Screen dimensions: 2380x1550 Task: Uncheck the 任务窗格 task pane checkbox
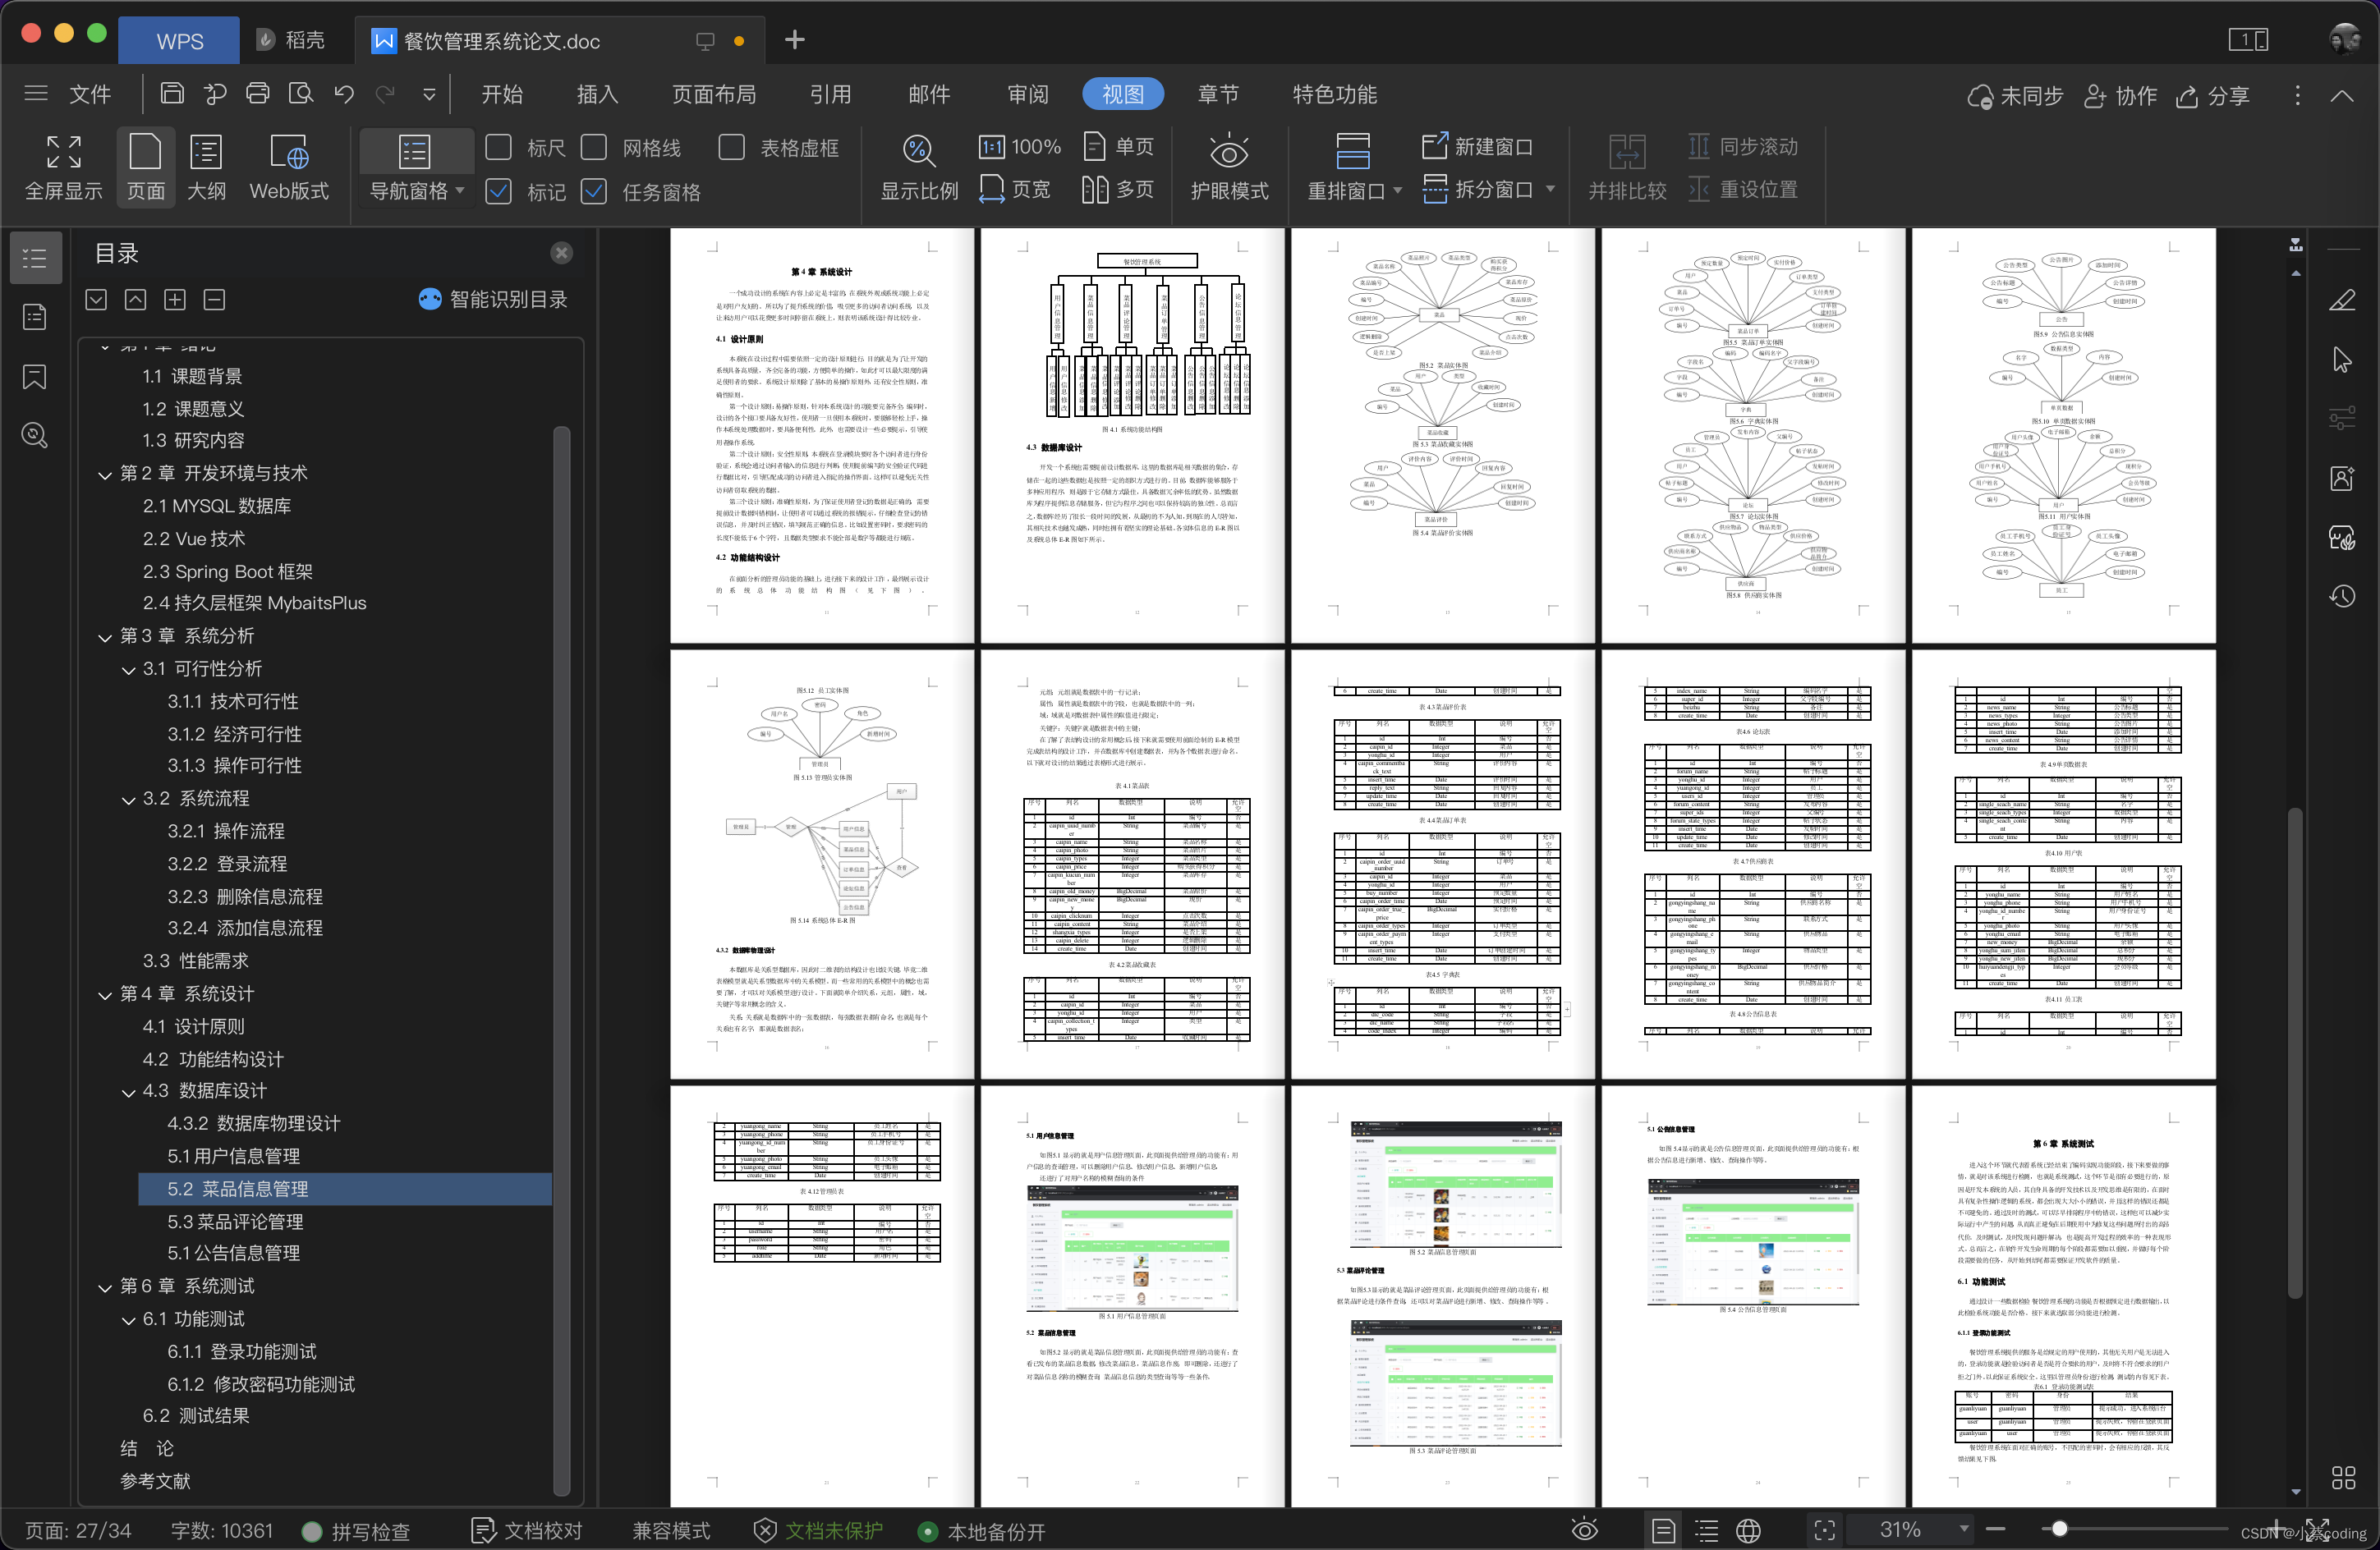click(x=593, y=191)
